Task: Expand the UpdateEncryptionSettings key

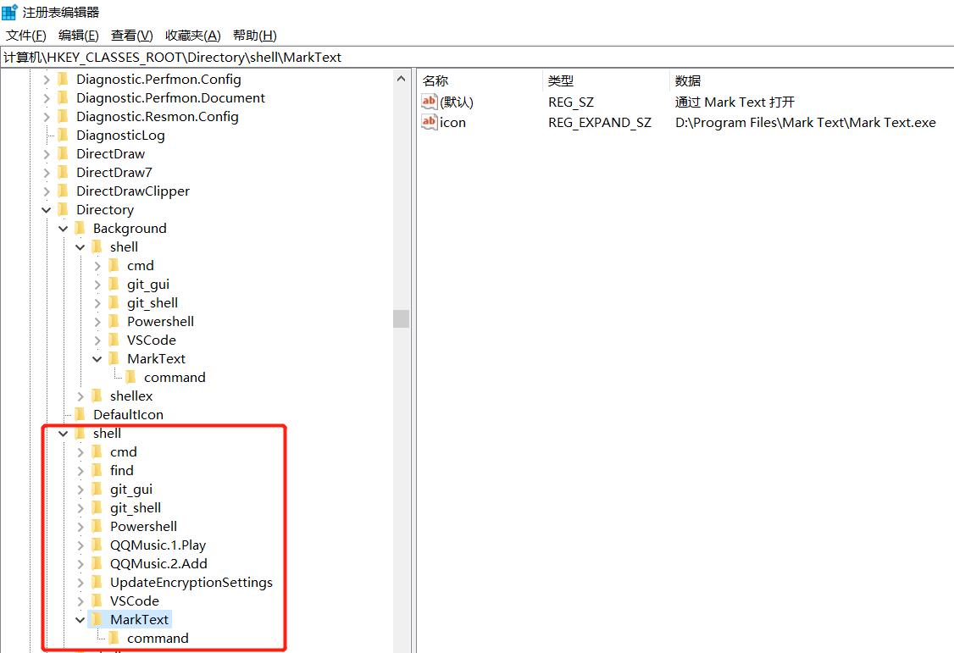Action: [x=80, y=583]
